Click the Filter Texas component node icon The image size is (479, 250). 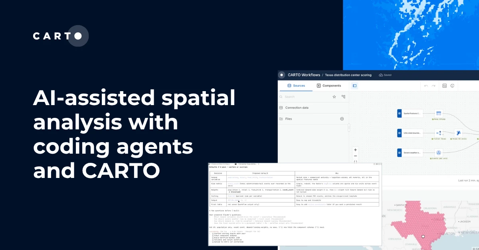[439, 133]
